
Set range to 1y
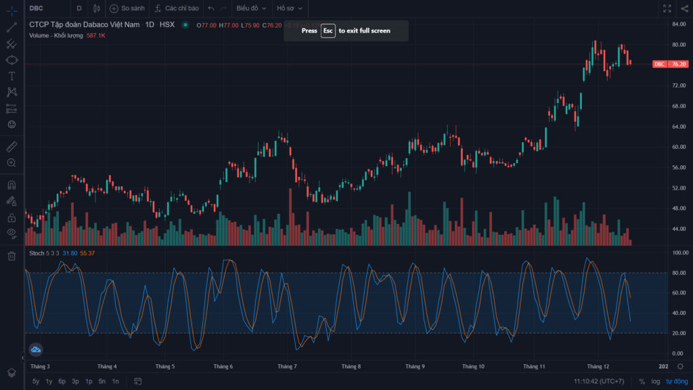49,381
